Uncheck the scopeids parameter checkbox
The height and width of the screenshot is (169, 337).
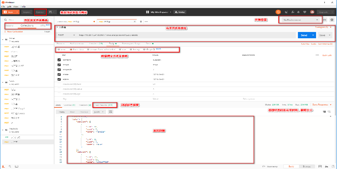(59, 70)
